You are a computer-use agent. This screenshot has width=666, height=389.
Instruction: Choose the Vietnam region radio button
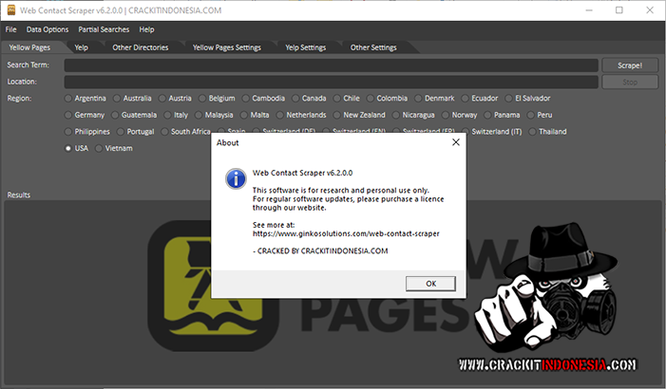coord(100,148)
